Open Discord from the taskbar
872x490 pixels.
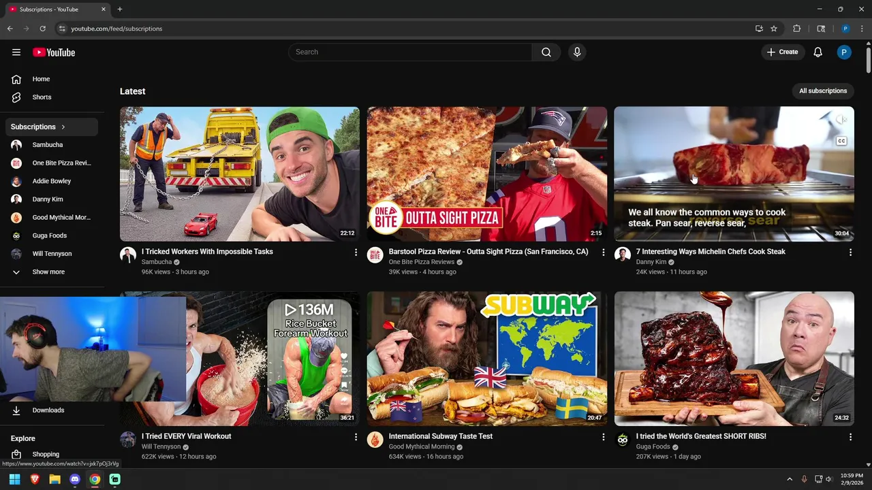point(75,480)
